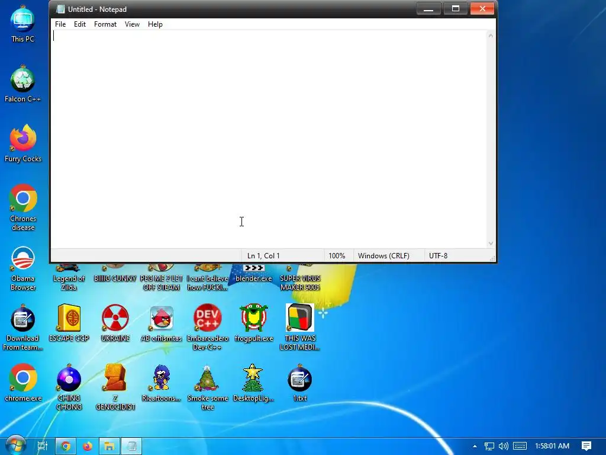
Task: Open volume control tray icon
Action: click(x=503, y=446)
